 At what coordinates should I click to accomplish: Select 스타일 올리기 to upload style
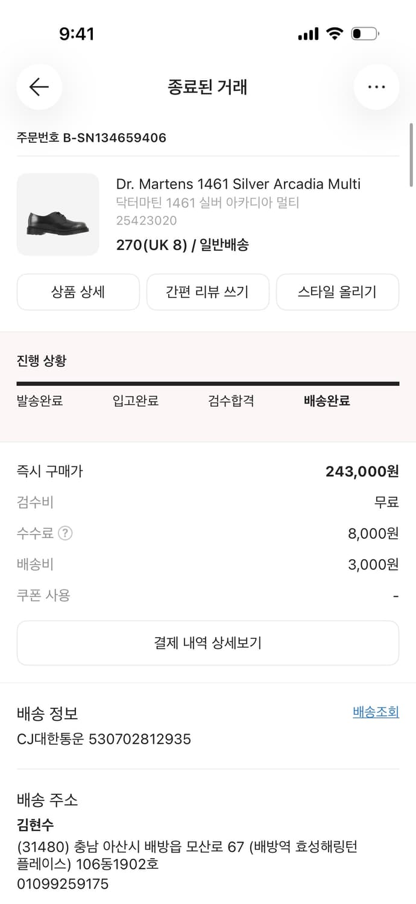coord(338,292)
